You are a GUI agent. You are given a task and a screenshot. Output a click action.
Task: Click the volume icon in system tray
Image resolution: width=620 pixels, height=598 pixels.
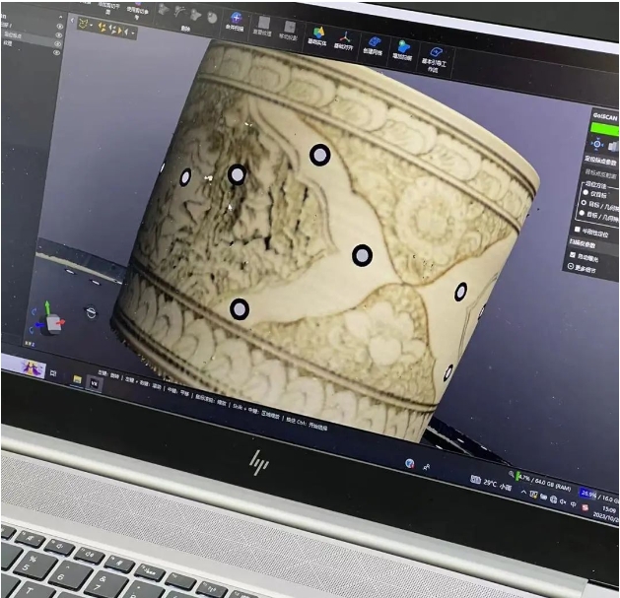click(562, 502)
